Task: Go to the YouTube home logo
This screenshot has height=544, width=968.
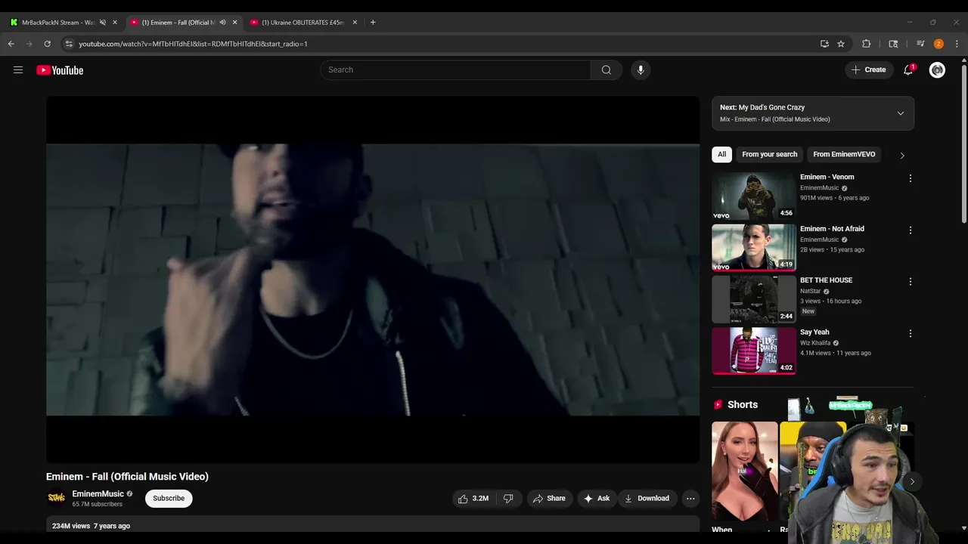Action: click(x=60, y=70)
